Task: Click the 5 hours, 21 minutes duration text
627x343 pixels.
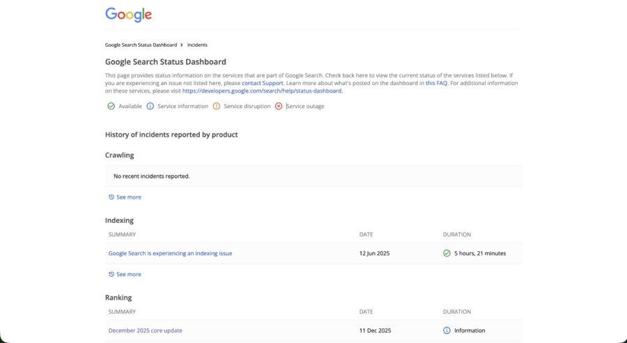Action: click(480, 253)
